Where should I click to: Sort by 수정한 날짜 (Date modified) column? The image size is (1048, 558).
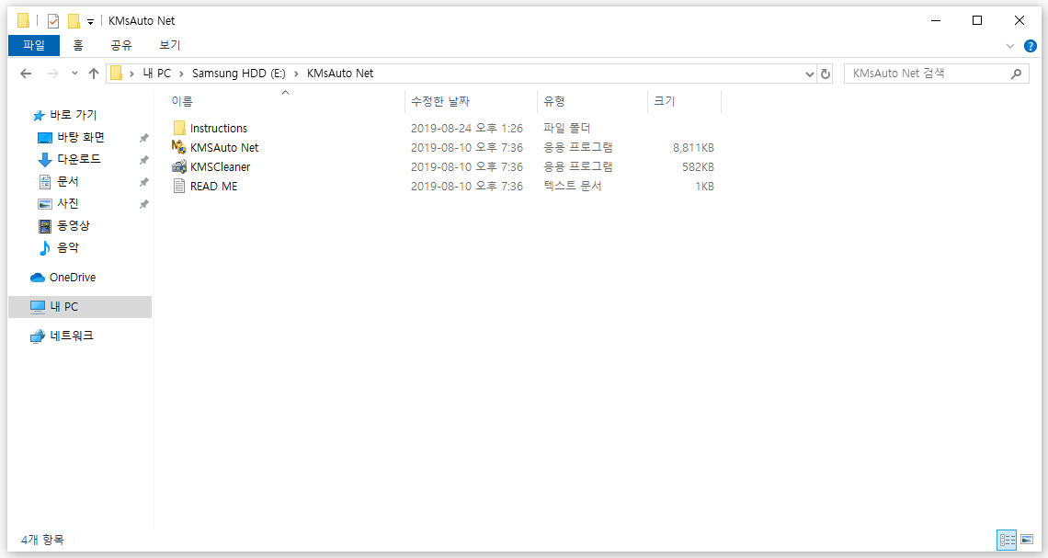(440, 101)
